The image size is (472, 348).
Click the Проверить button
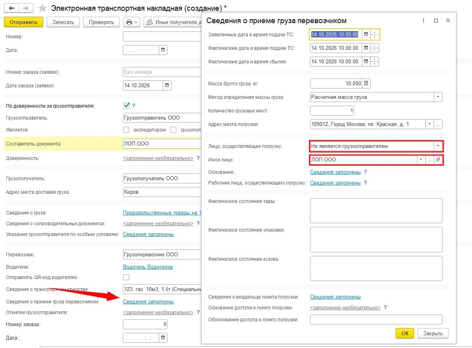click(101, 22)
